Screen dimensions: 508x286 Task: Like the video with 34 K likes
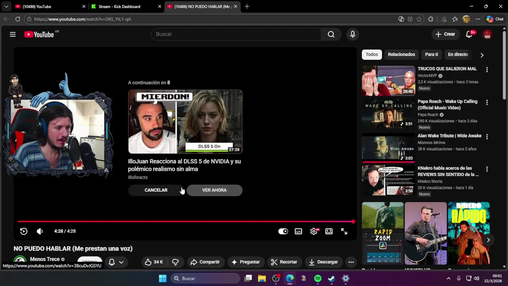coord(154,262)
